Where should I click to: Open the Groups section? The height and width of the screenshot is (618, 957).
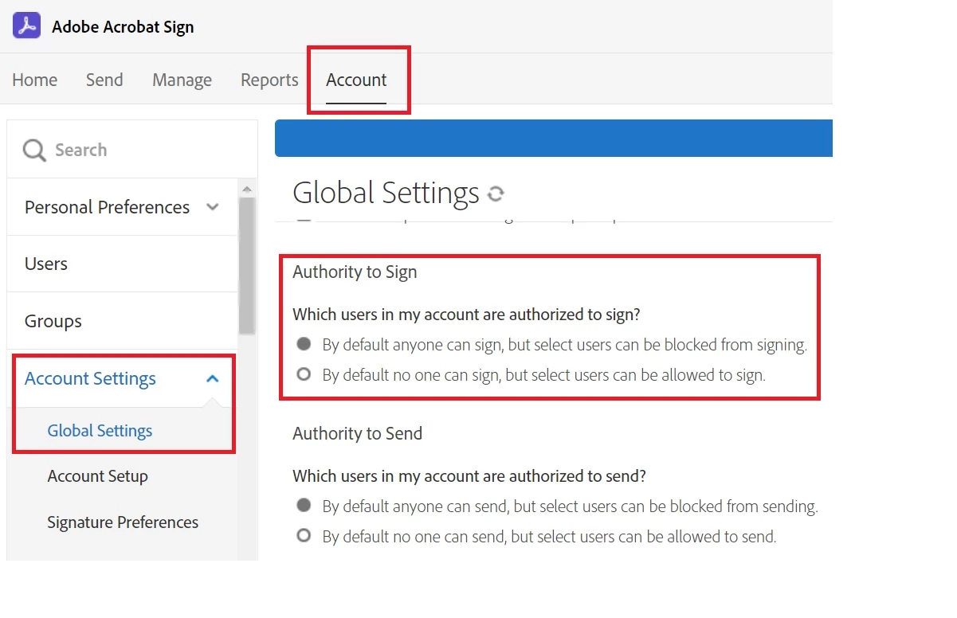click(x=53, y=321)
